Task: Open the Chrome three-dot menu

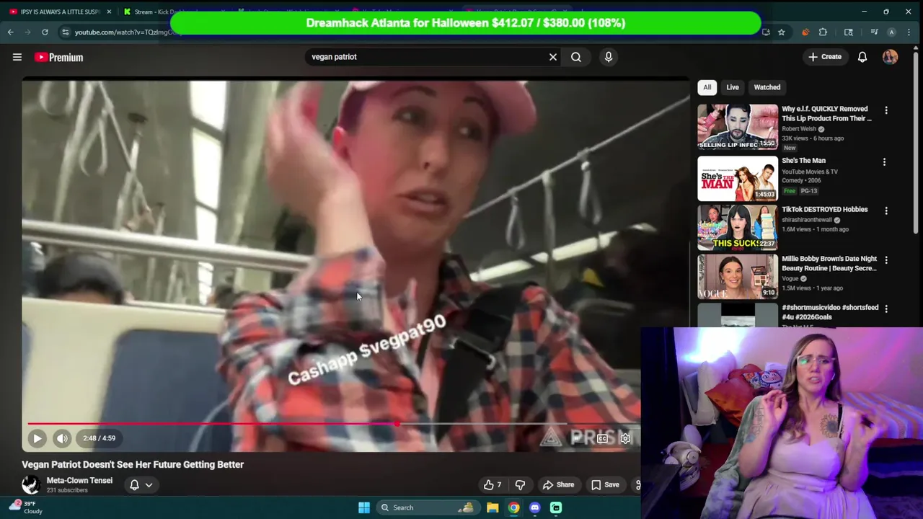Action: pyautogui.click(x=909, y=32)
